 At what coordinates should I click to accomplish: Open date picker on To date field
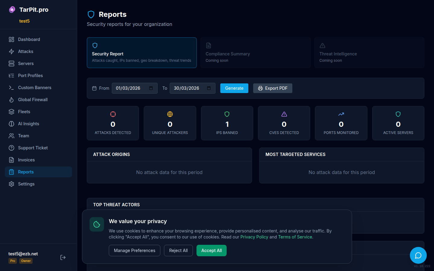(209, 88)
